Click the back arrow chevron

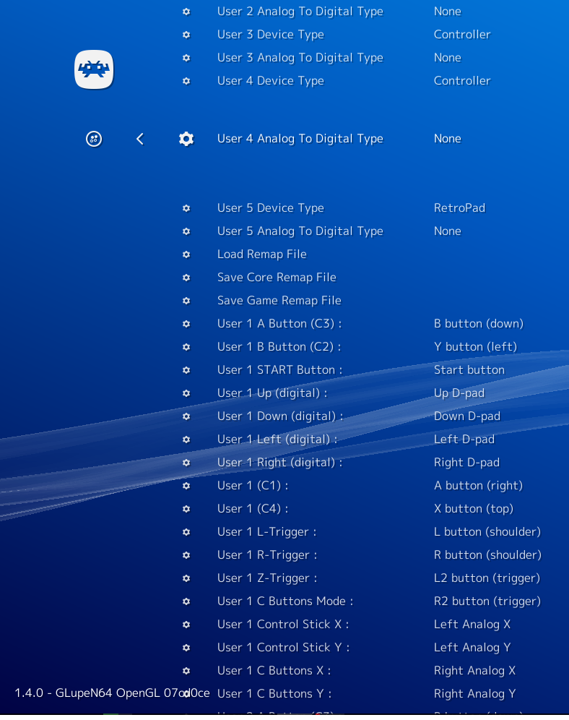click(140, 139)
